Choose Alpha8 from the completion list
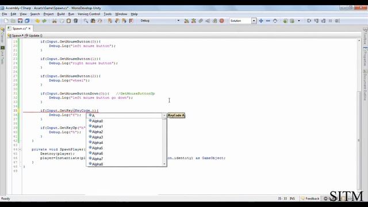The height and width of the screenshot is (207, 368). [124, 164]
